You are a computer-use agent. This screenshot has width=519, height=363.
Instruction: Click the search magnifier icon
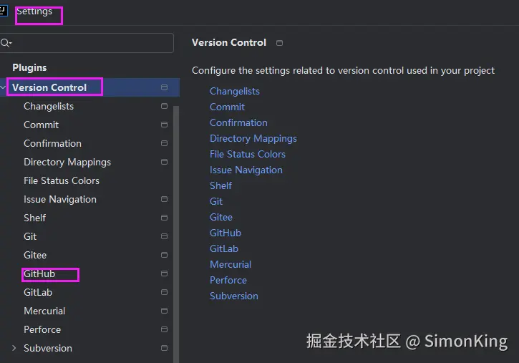tap(6, 43)
